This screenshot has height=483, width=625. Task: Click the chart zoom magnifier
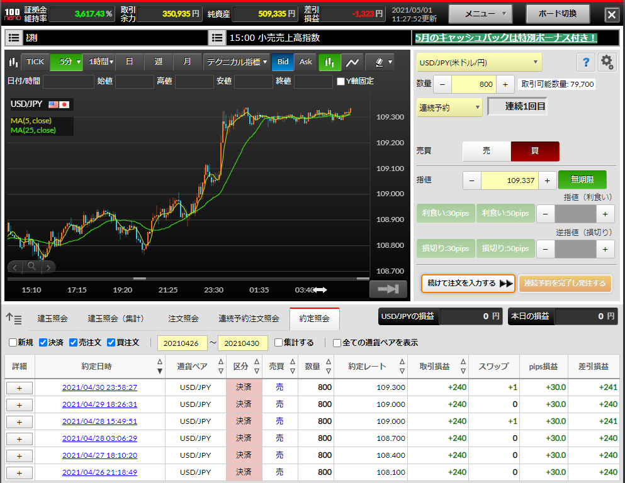click(31, 267)
